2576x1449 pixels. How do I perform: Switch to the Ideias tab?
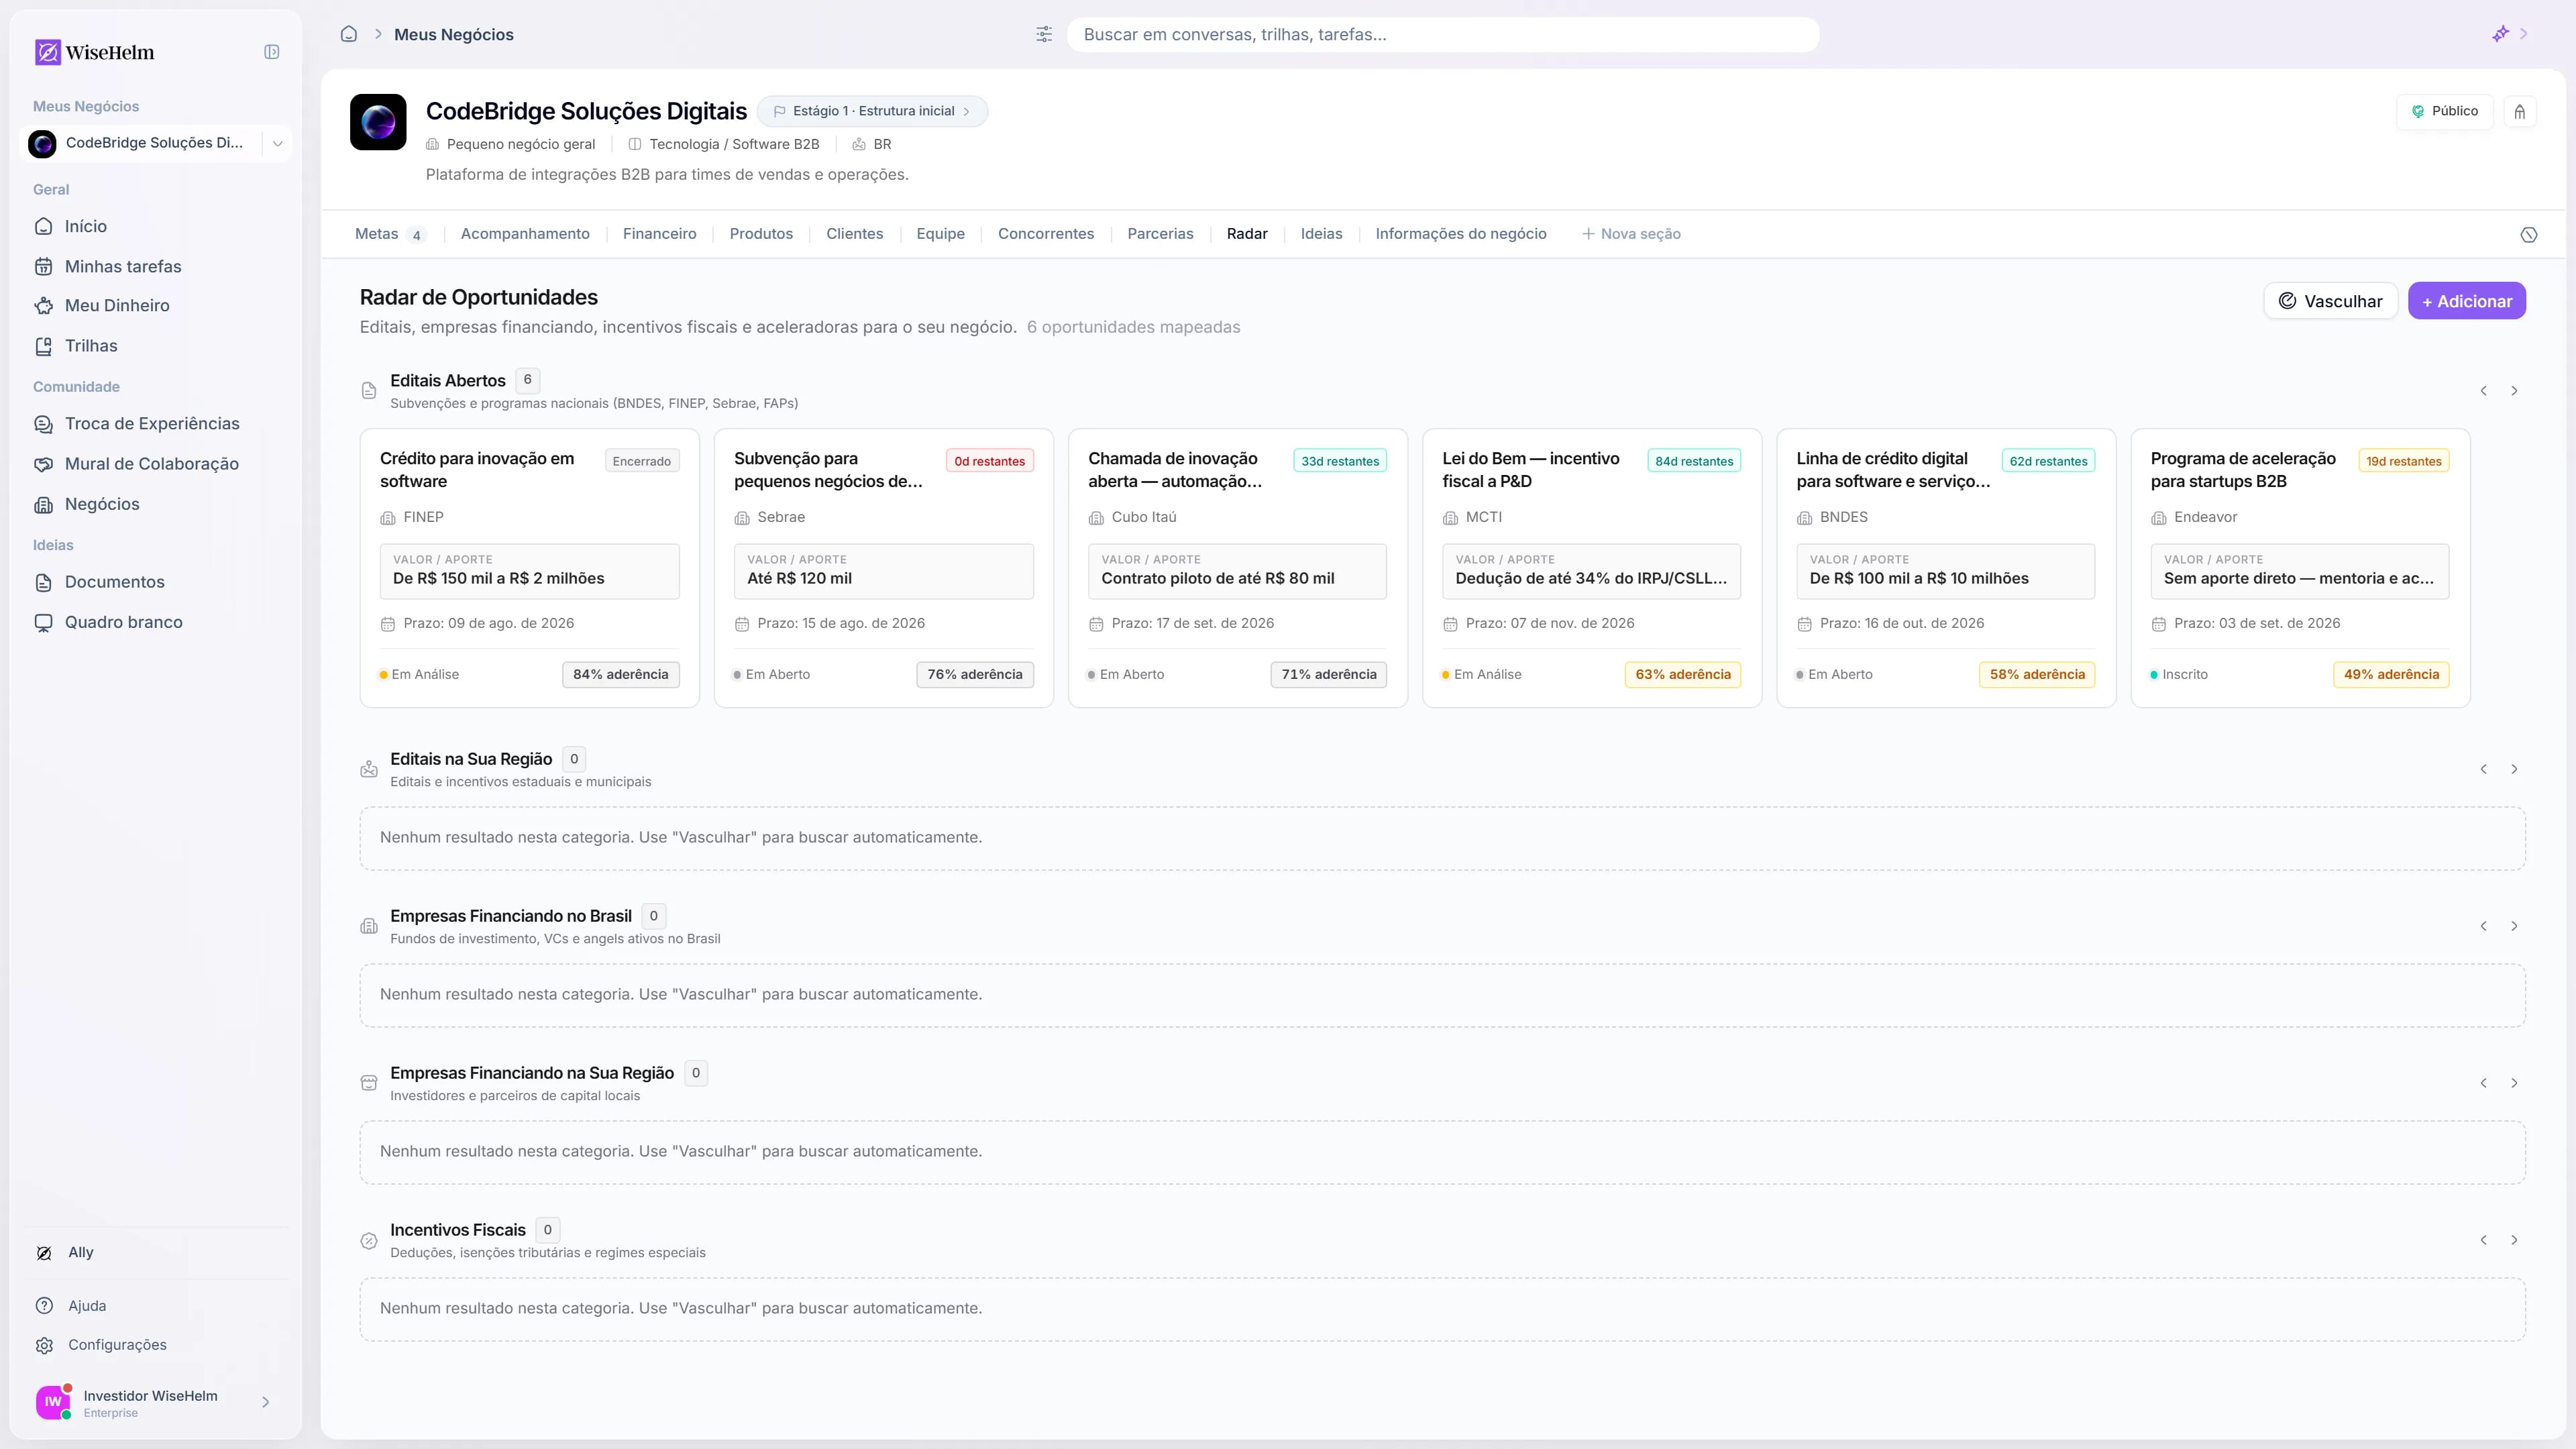[x=1322, y=234]
